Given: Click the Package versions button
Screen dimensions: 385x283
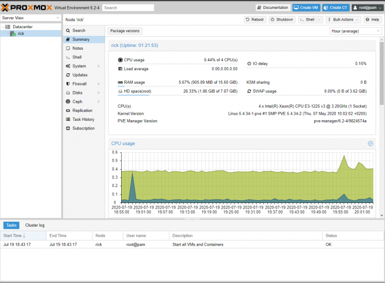Looking at the screenshot, I should pos(125,31).
